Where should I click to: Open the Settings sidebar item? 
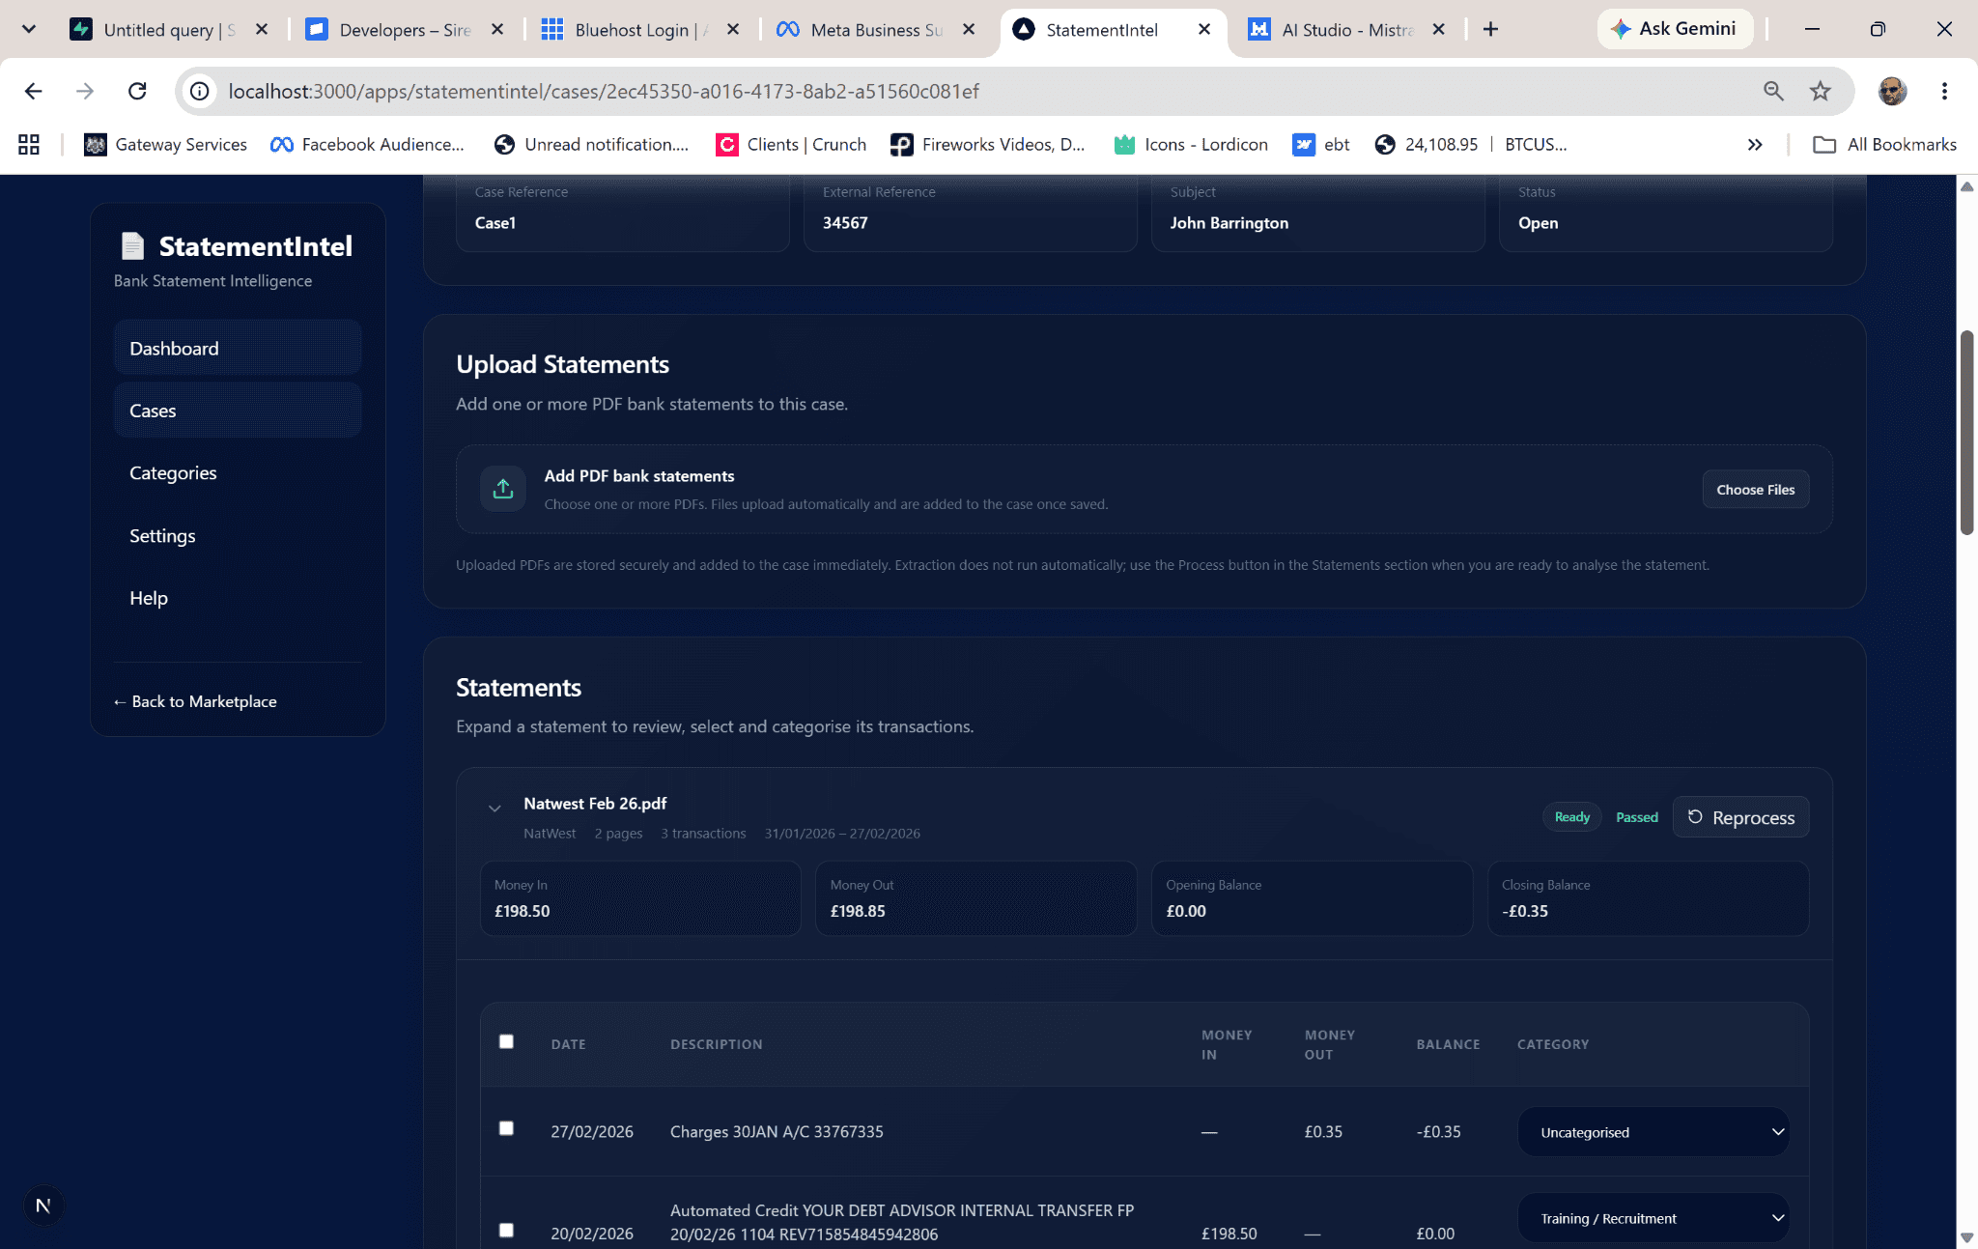pos(238,536)
